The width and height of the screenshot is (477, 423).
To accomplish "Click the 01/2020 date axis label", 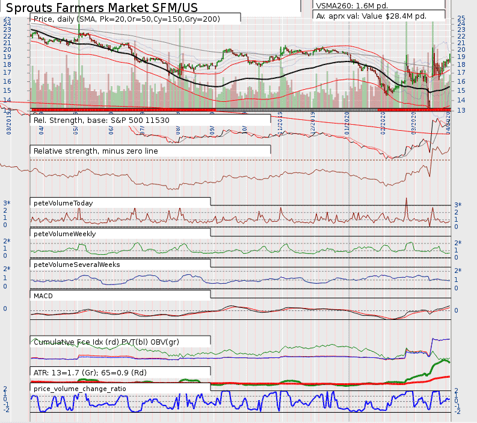I will click(x=347, y=123).
